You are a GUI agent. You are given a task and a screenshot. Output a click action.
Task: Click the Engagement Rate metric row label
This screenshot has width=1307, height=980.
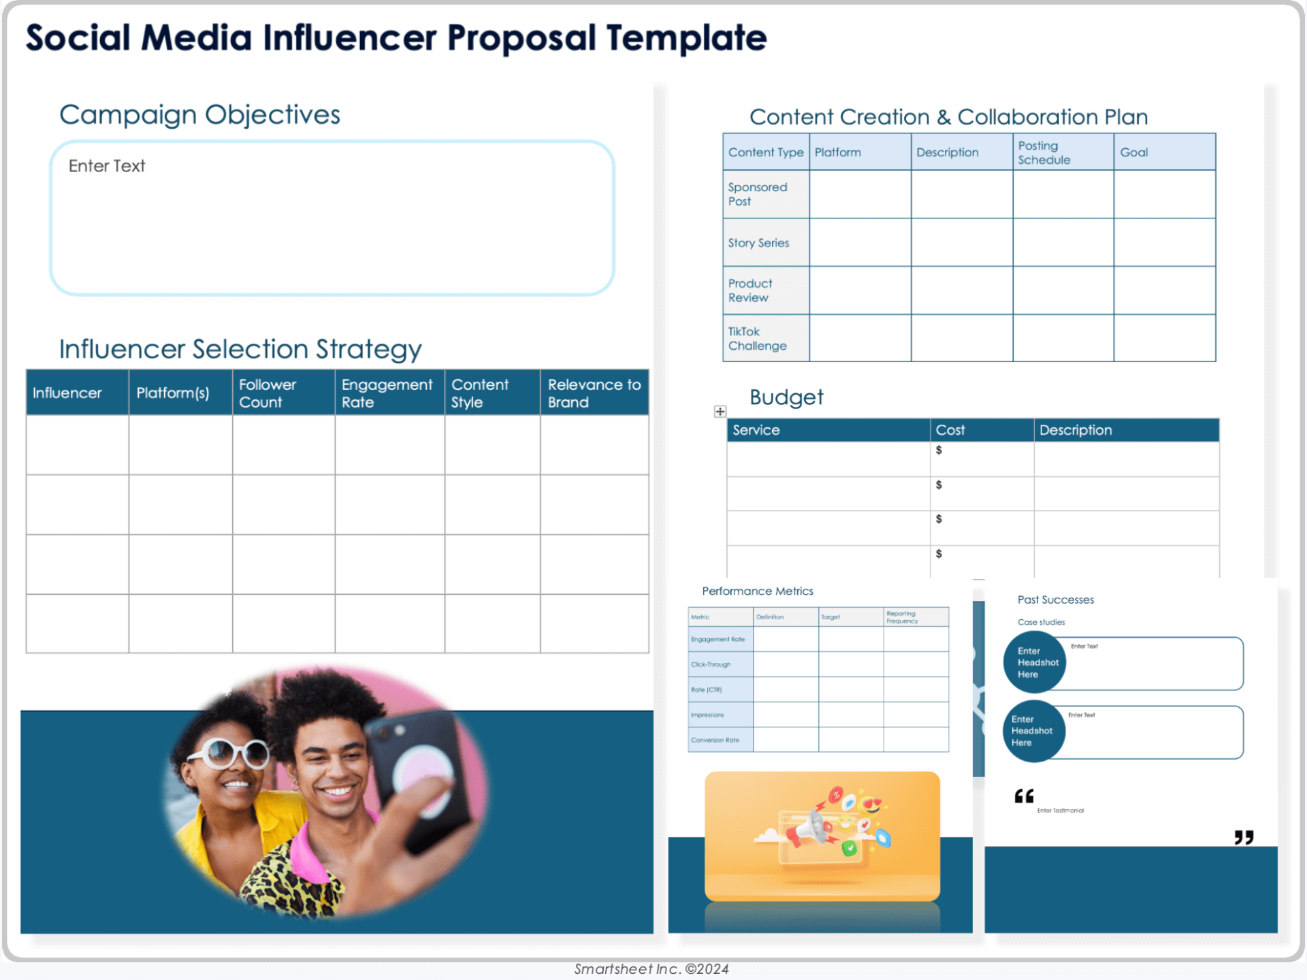(x=721, y=639)
